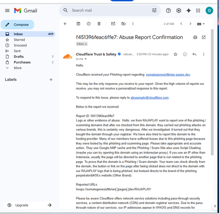Go to newer message
The width and height of the screenshot is (219, 214).
(x=181, y=24)
